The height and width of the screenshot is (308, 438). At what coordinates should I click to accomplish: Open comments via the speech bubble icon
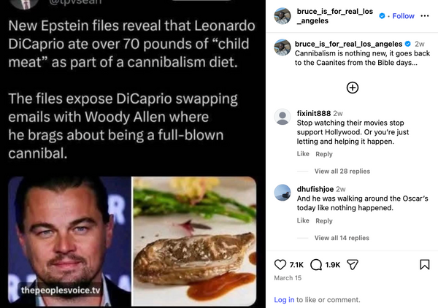(x=317, y=264)
